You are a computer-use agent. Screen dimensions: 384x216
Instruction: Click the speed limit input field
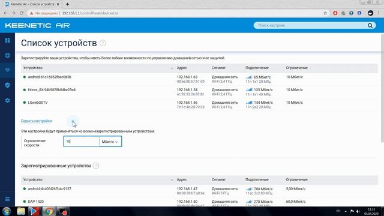pos(82,142)
